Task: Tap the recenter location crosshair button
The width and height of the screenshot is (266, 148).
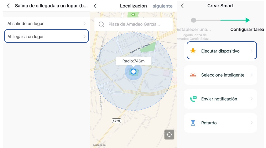Action: [169, 134]
